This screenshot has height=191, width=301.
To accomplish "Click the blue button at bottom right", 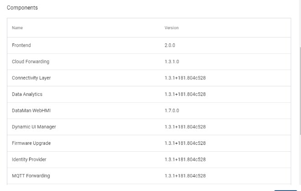I will (285, 190).
